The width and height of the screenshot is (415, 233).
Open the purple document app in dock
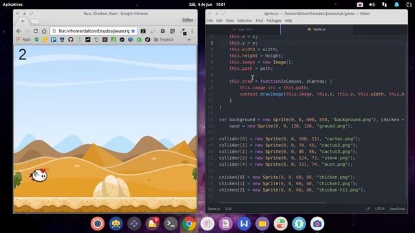point(226,224)
